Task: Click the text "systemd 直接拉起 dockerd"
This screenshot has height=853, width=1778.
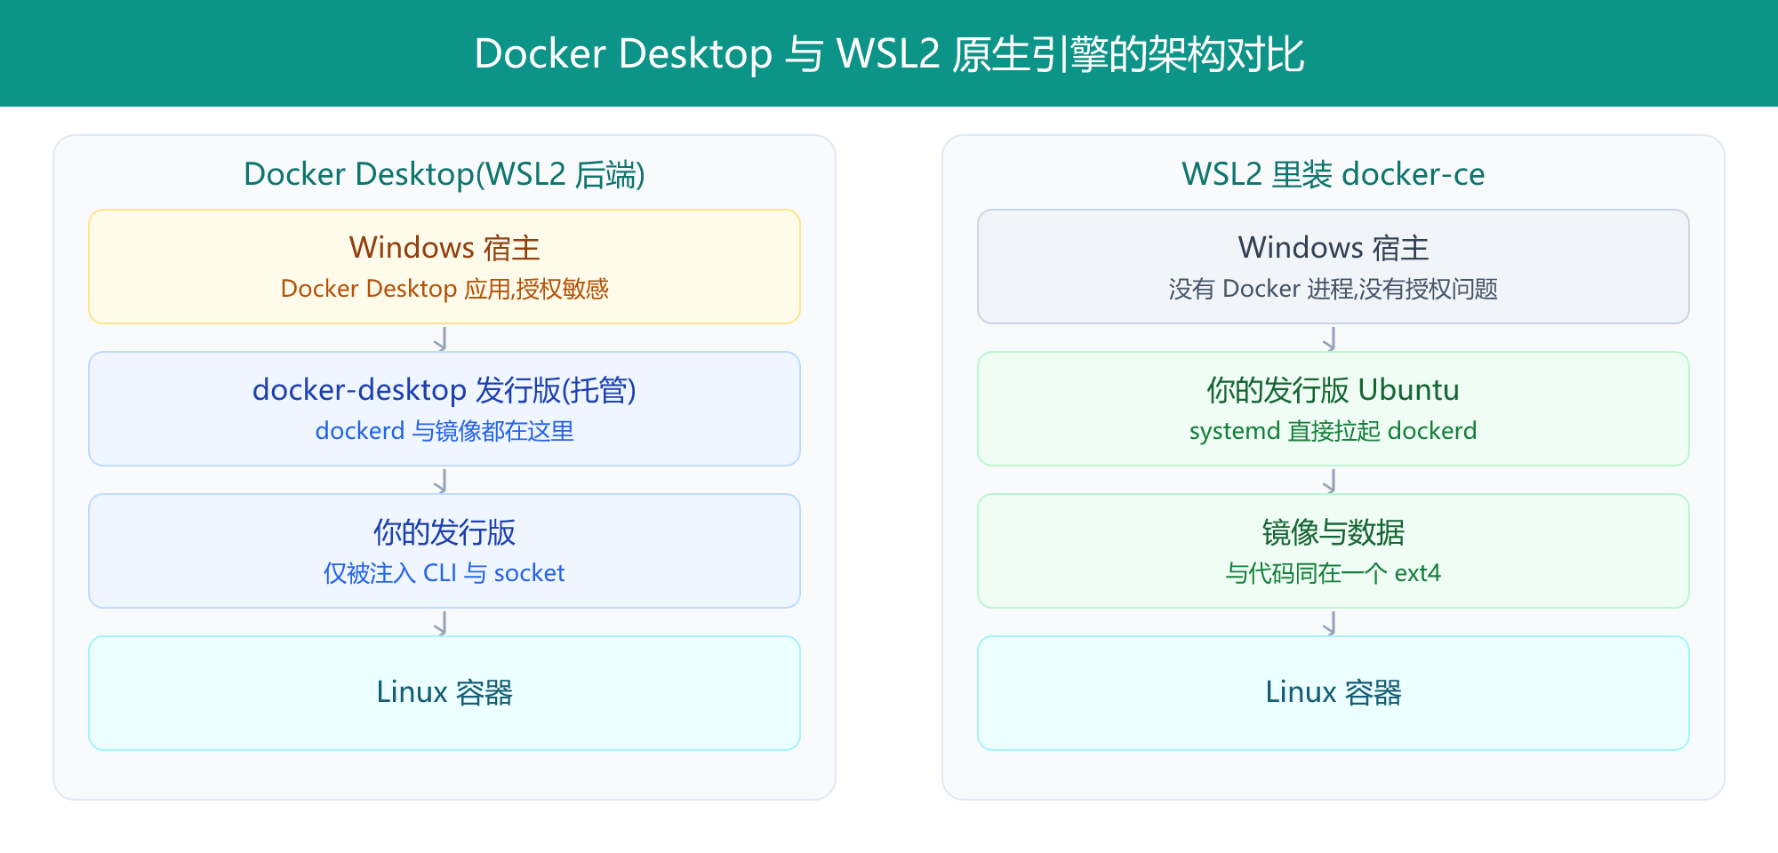Action: 1333,431
